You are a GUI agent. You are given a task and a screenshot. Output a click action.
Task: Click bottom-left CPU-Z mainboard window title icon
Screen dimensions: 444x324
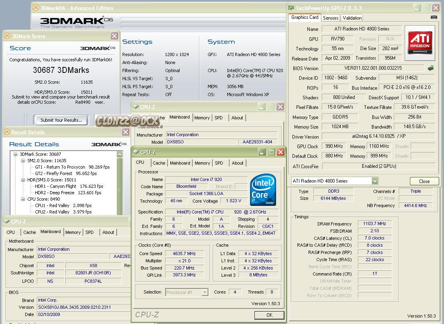point(6,221)
